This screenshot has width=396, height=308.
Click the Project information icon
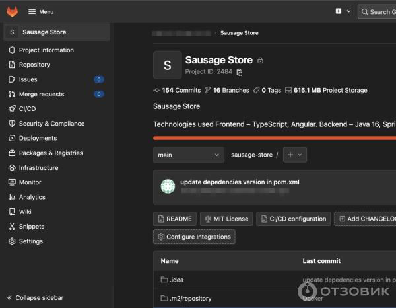pyautogui.click(x=12, y=50)
